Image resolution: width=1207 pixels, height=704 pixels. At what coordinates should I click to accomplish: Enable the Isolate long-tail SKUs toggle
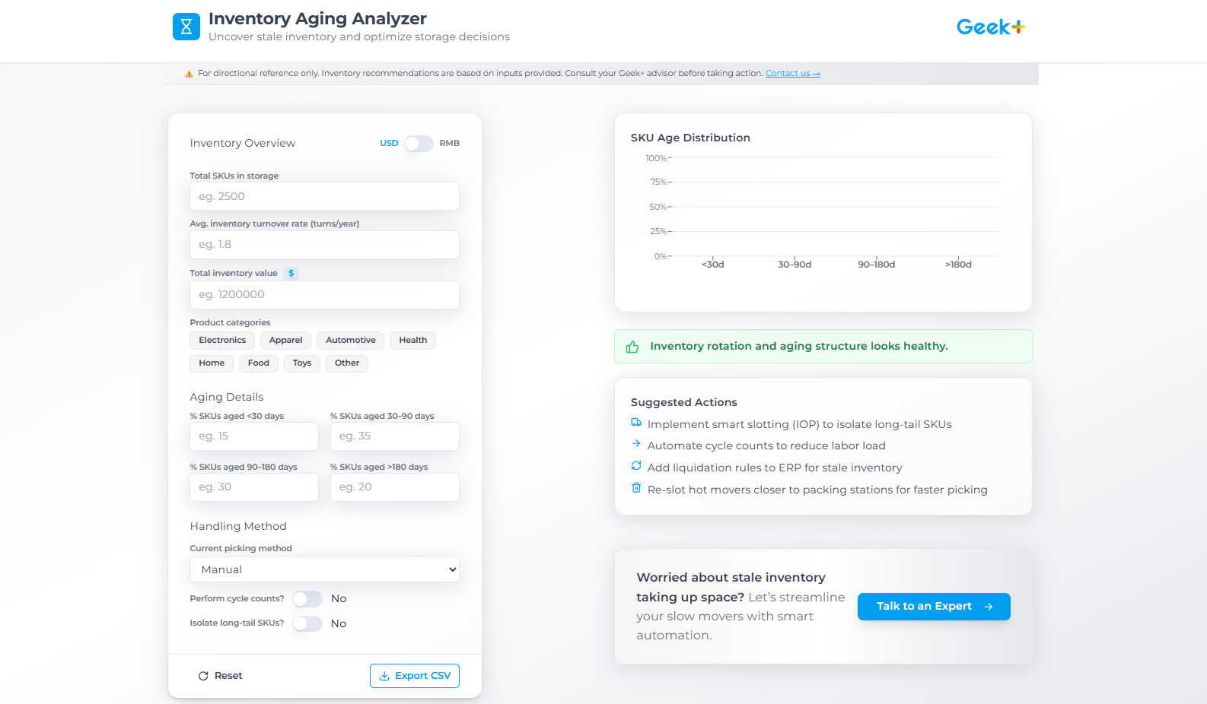point(307,623)
